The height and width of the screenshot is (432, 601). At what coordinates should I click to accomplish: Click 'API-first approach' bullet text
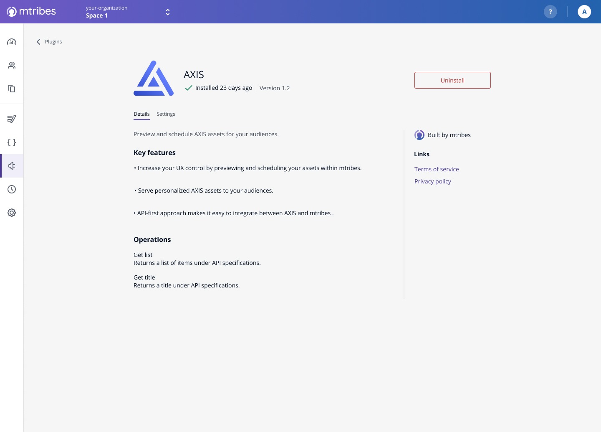(x=234, y=213)
